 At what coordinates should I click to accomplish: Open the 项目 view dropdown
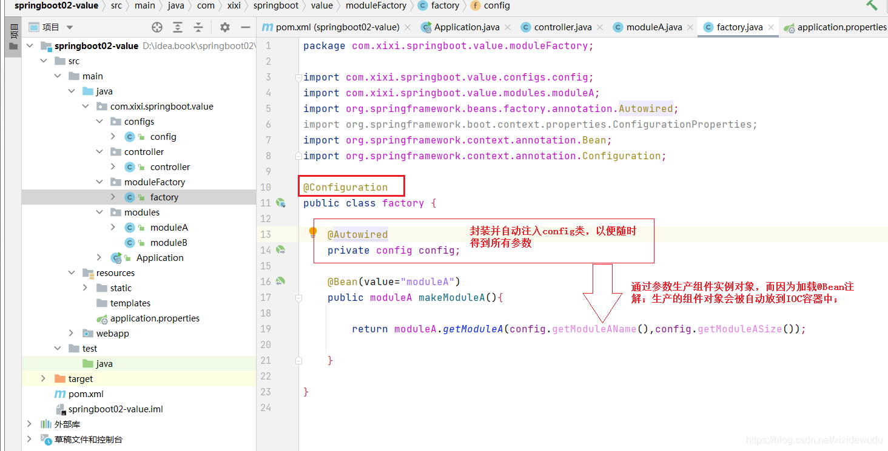click(x=70, y=27)
